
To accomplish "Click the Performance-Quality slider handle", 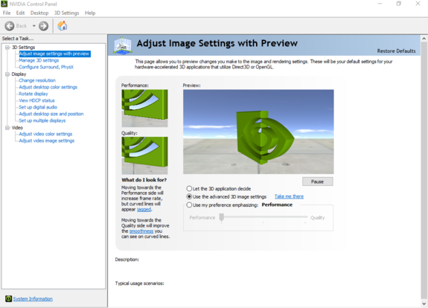I will [222, 217].
